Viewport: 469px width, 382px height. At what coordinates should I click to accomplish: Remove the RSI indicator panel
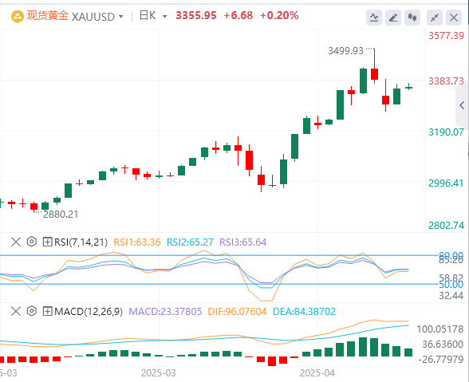tap(16, 242)
